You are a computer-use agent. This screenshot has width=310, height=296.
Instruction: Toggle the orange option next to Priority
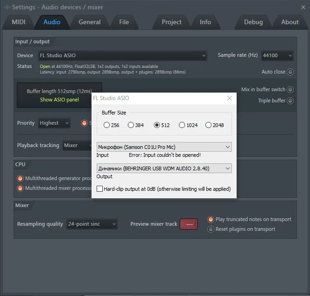pyautogui.click(x=85, y=123)
